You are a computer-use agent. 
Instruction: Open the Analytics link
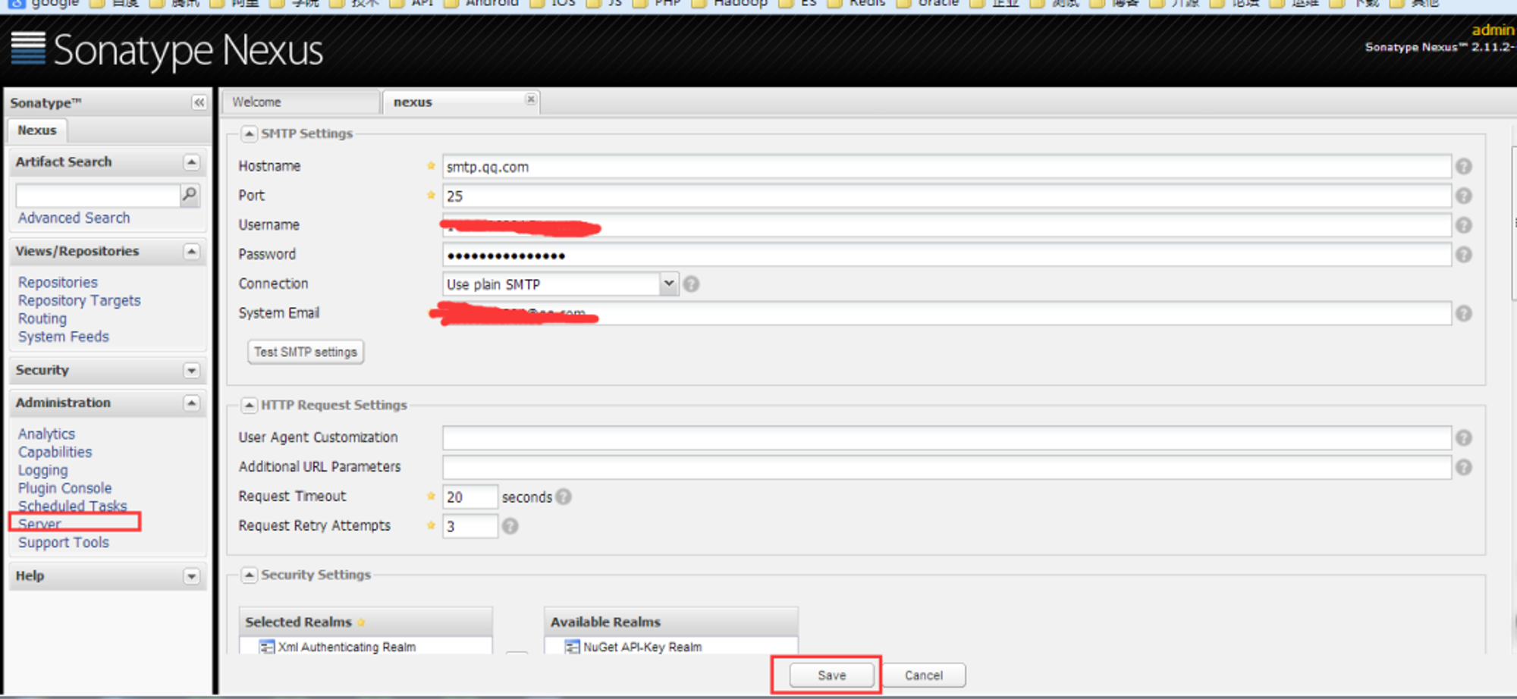click(46, 434)
